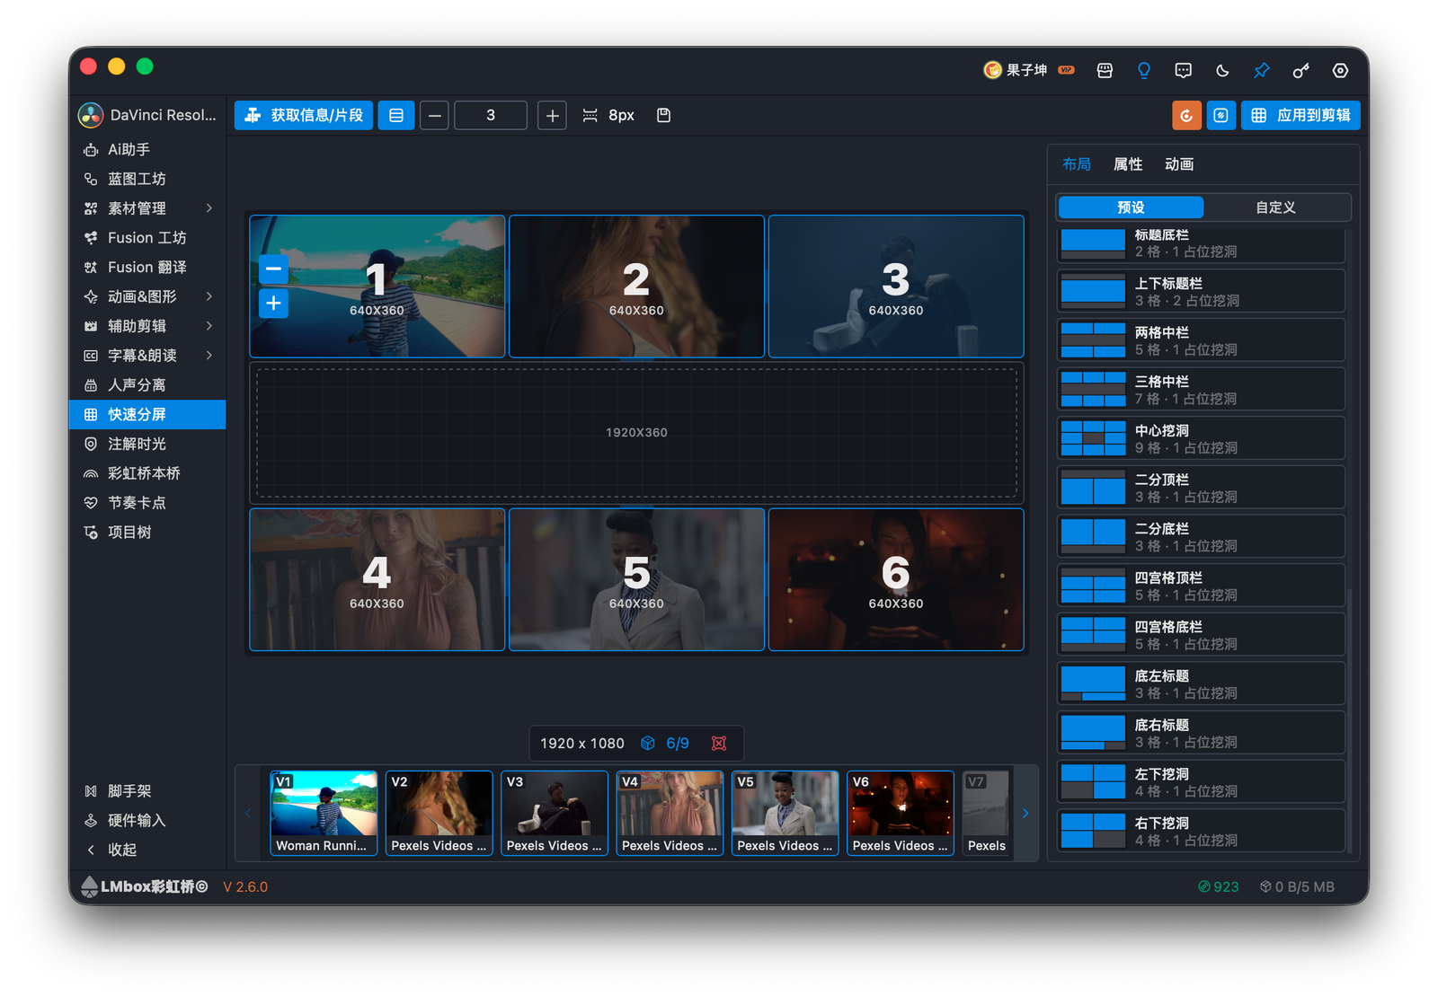Expand 辅助剪辑 submenu

209,326
